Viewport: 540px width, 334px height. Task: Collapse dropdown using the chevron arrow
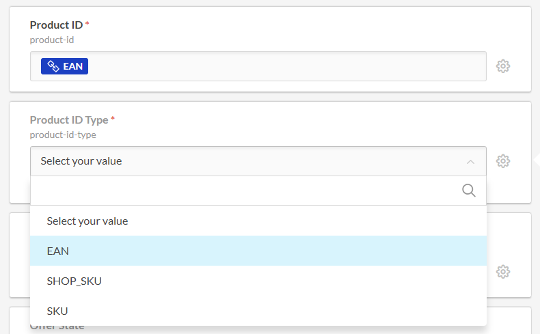click(x=470, y=162)
